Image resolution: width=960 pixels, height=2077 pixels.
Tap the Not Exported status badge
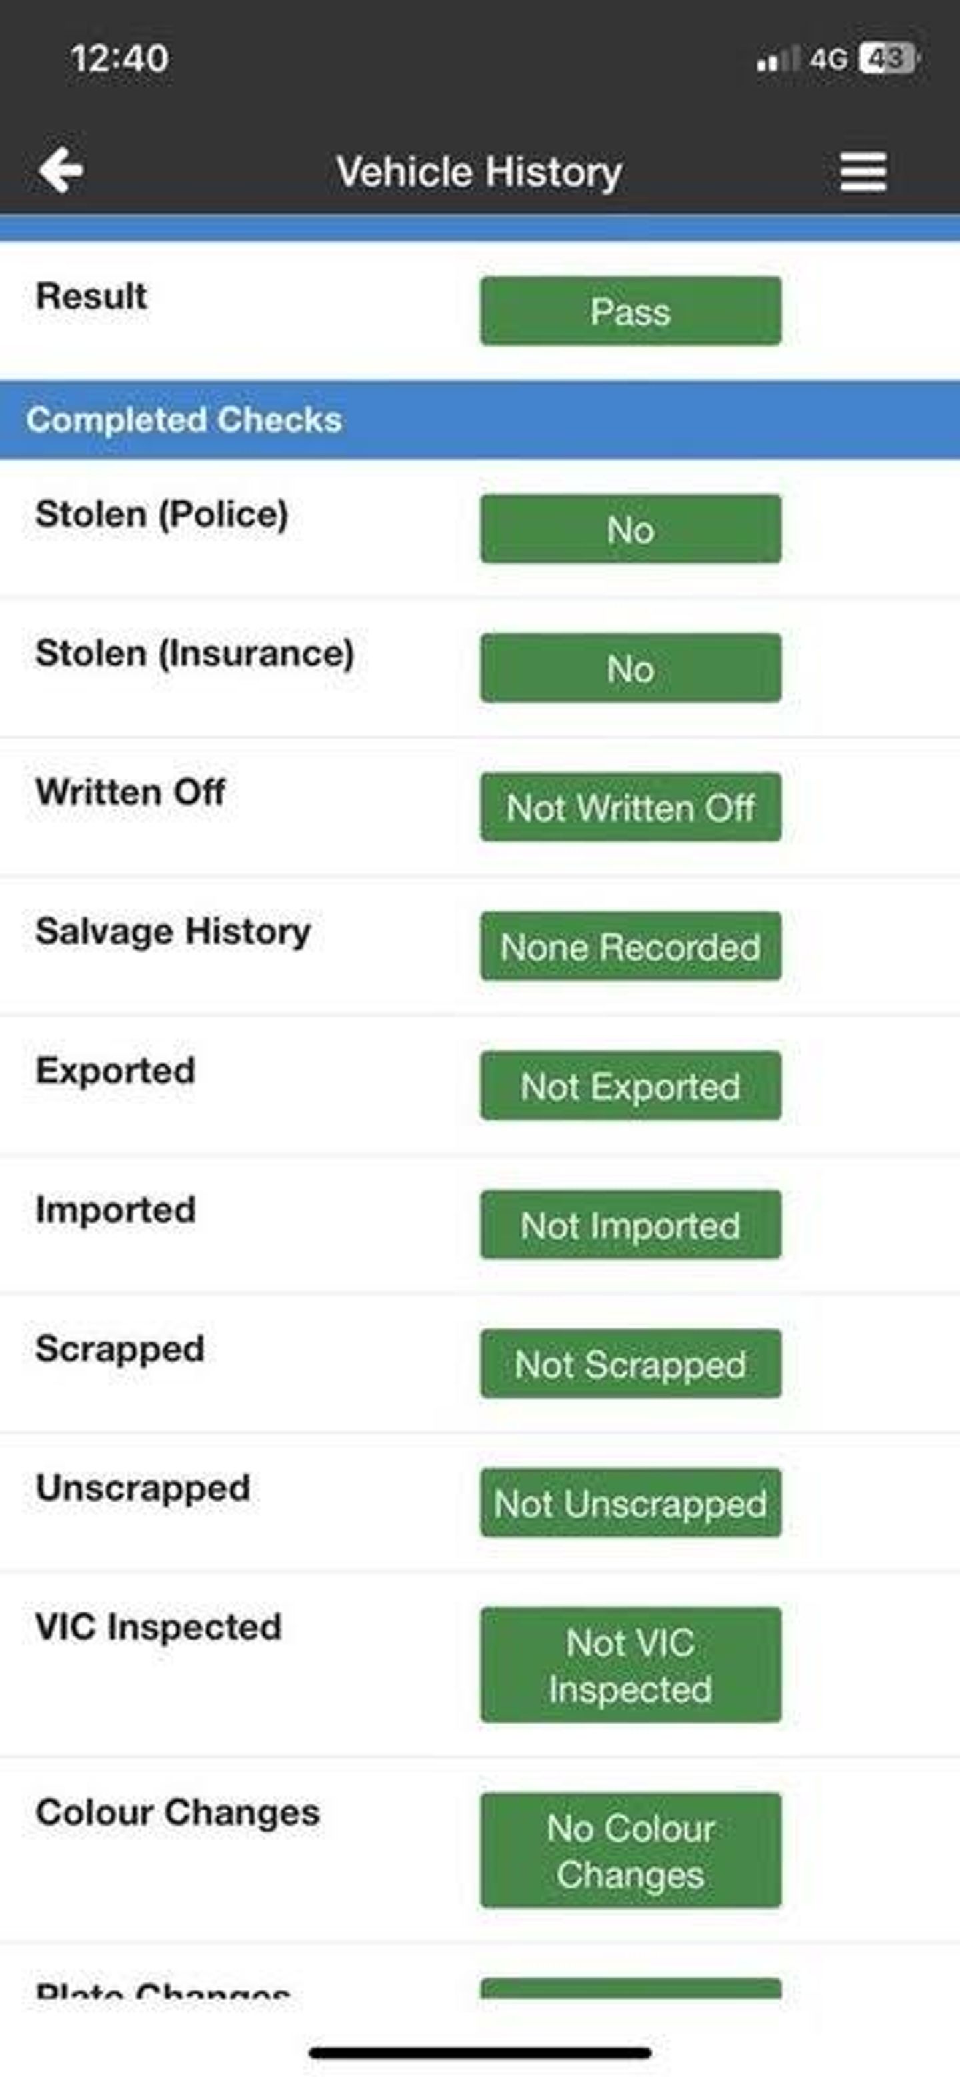click(x=630, y=1086)
